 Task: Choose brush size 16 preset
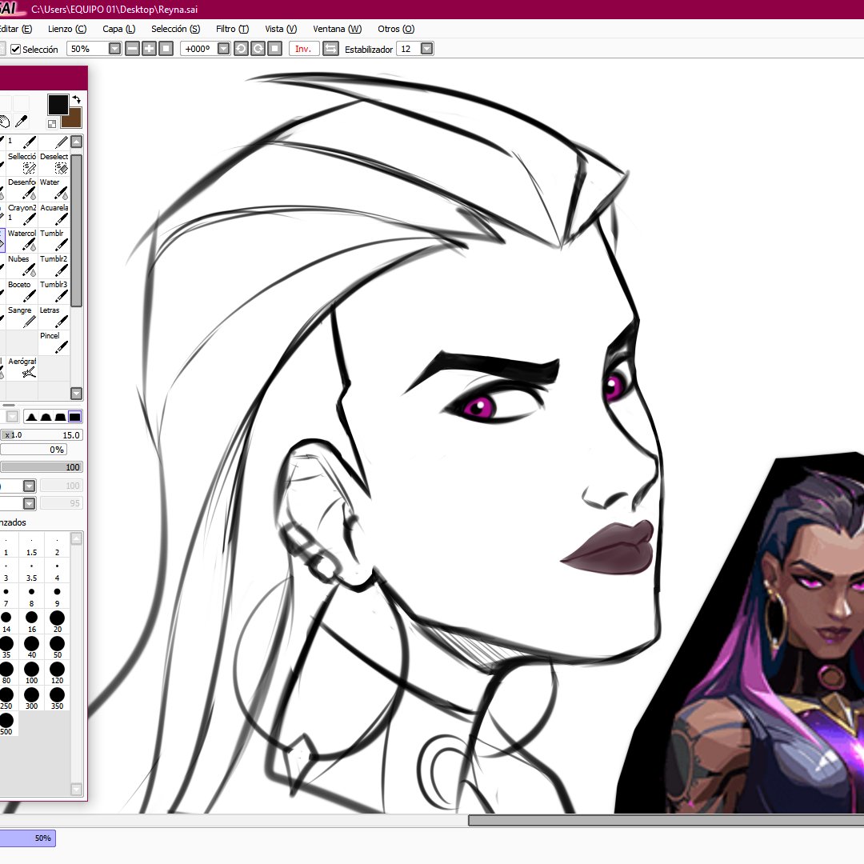(31, 621)
